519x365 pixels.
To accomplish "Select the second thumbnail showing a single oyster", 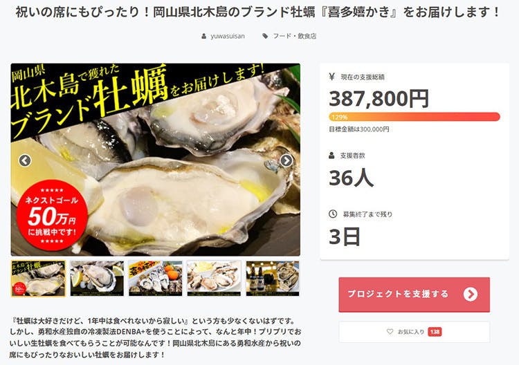I will (97, 279).
